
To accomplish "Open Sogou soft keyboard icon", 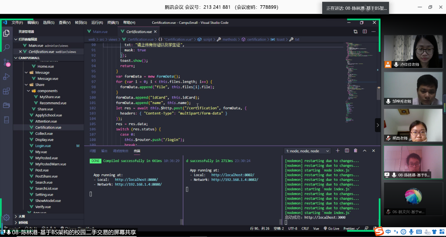I will pos(419,232).
